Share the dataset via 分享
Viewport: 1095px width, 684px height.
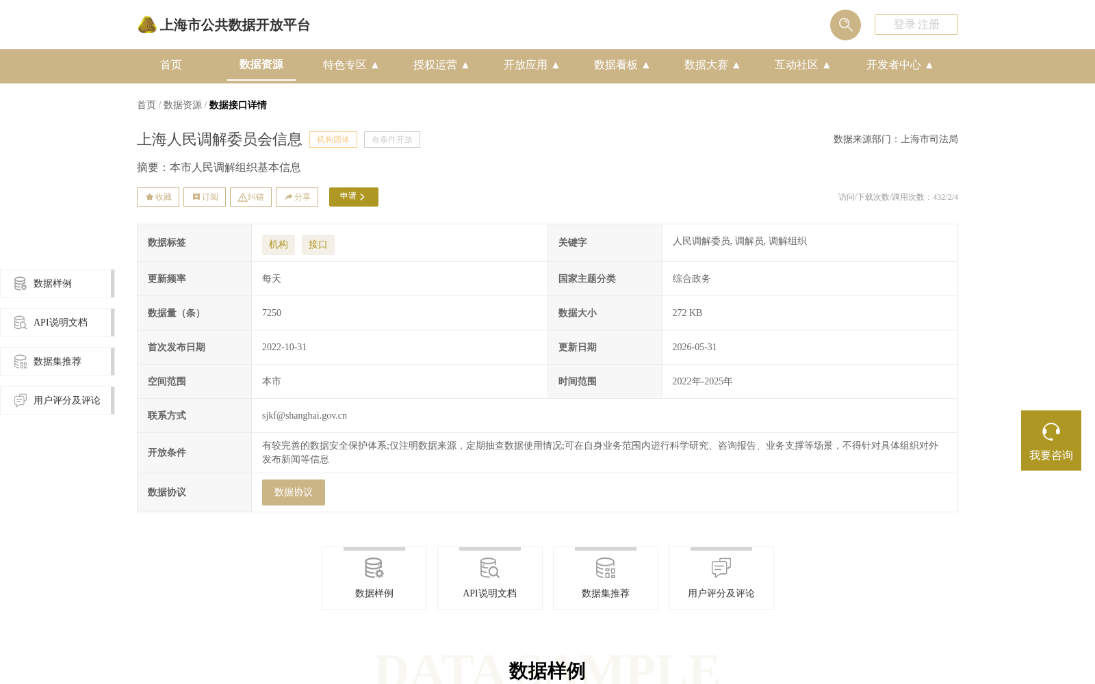pyautogui.click(x=297, y=197)
